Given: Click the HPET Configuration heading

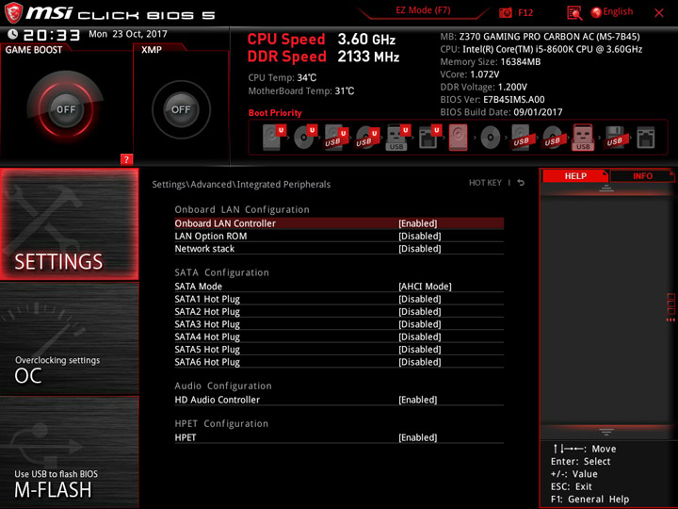Looking at the screenshot, I should [221, 423].
